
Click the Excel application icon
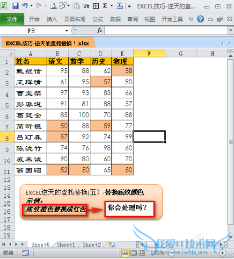click(x=3, y=6)
